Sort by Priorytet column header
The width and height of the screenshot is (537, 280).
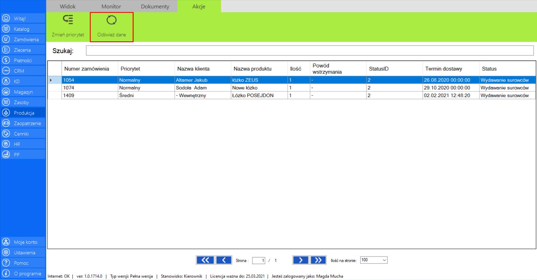[x=146, y=69]
